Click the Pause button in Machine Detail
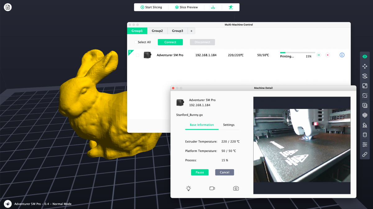The height and width of the screenshot is (209, 373). [x=200, y=172]
